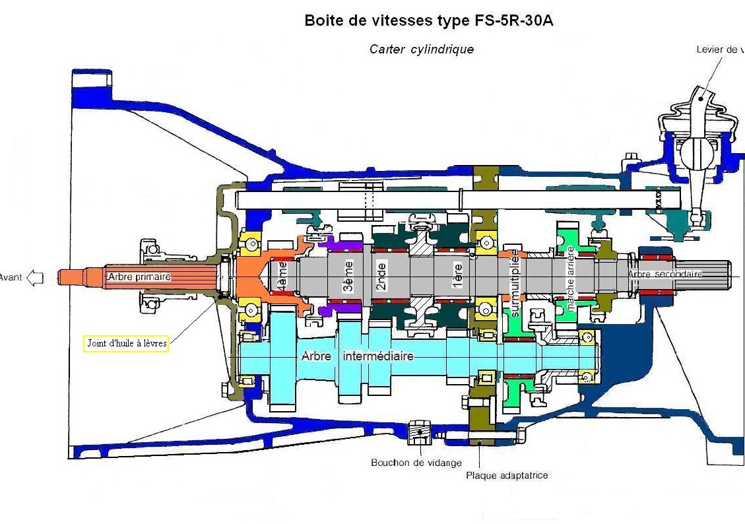Click the title 'Boite de vitesses type FS-5R-30A'
Screen dimensions: 745x524
point(428,20)
